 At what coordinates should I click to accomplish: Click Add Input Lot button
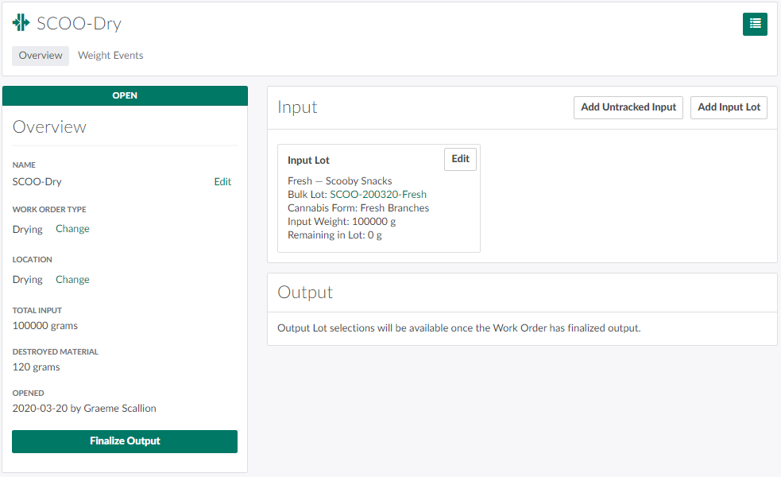pyautogui.click(x=729, y=107)
